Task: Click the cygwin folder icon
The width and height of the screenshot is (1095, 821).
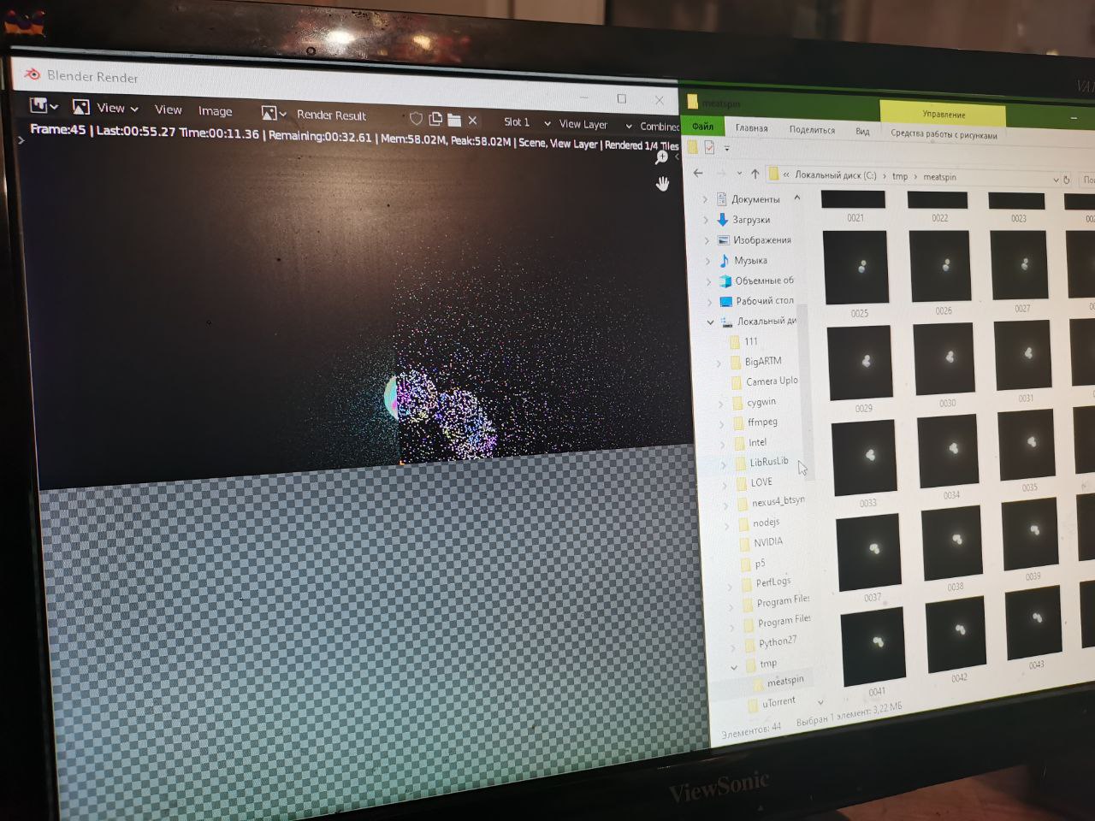Action: (x=737, y=403)
